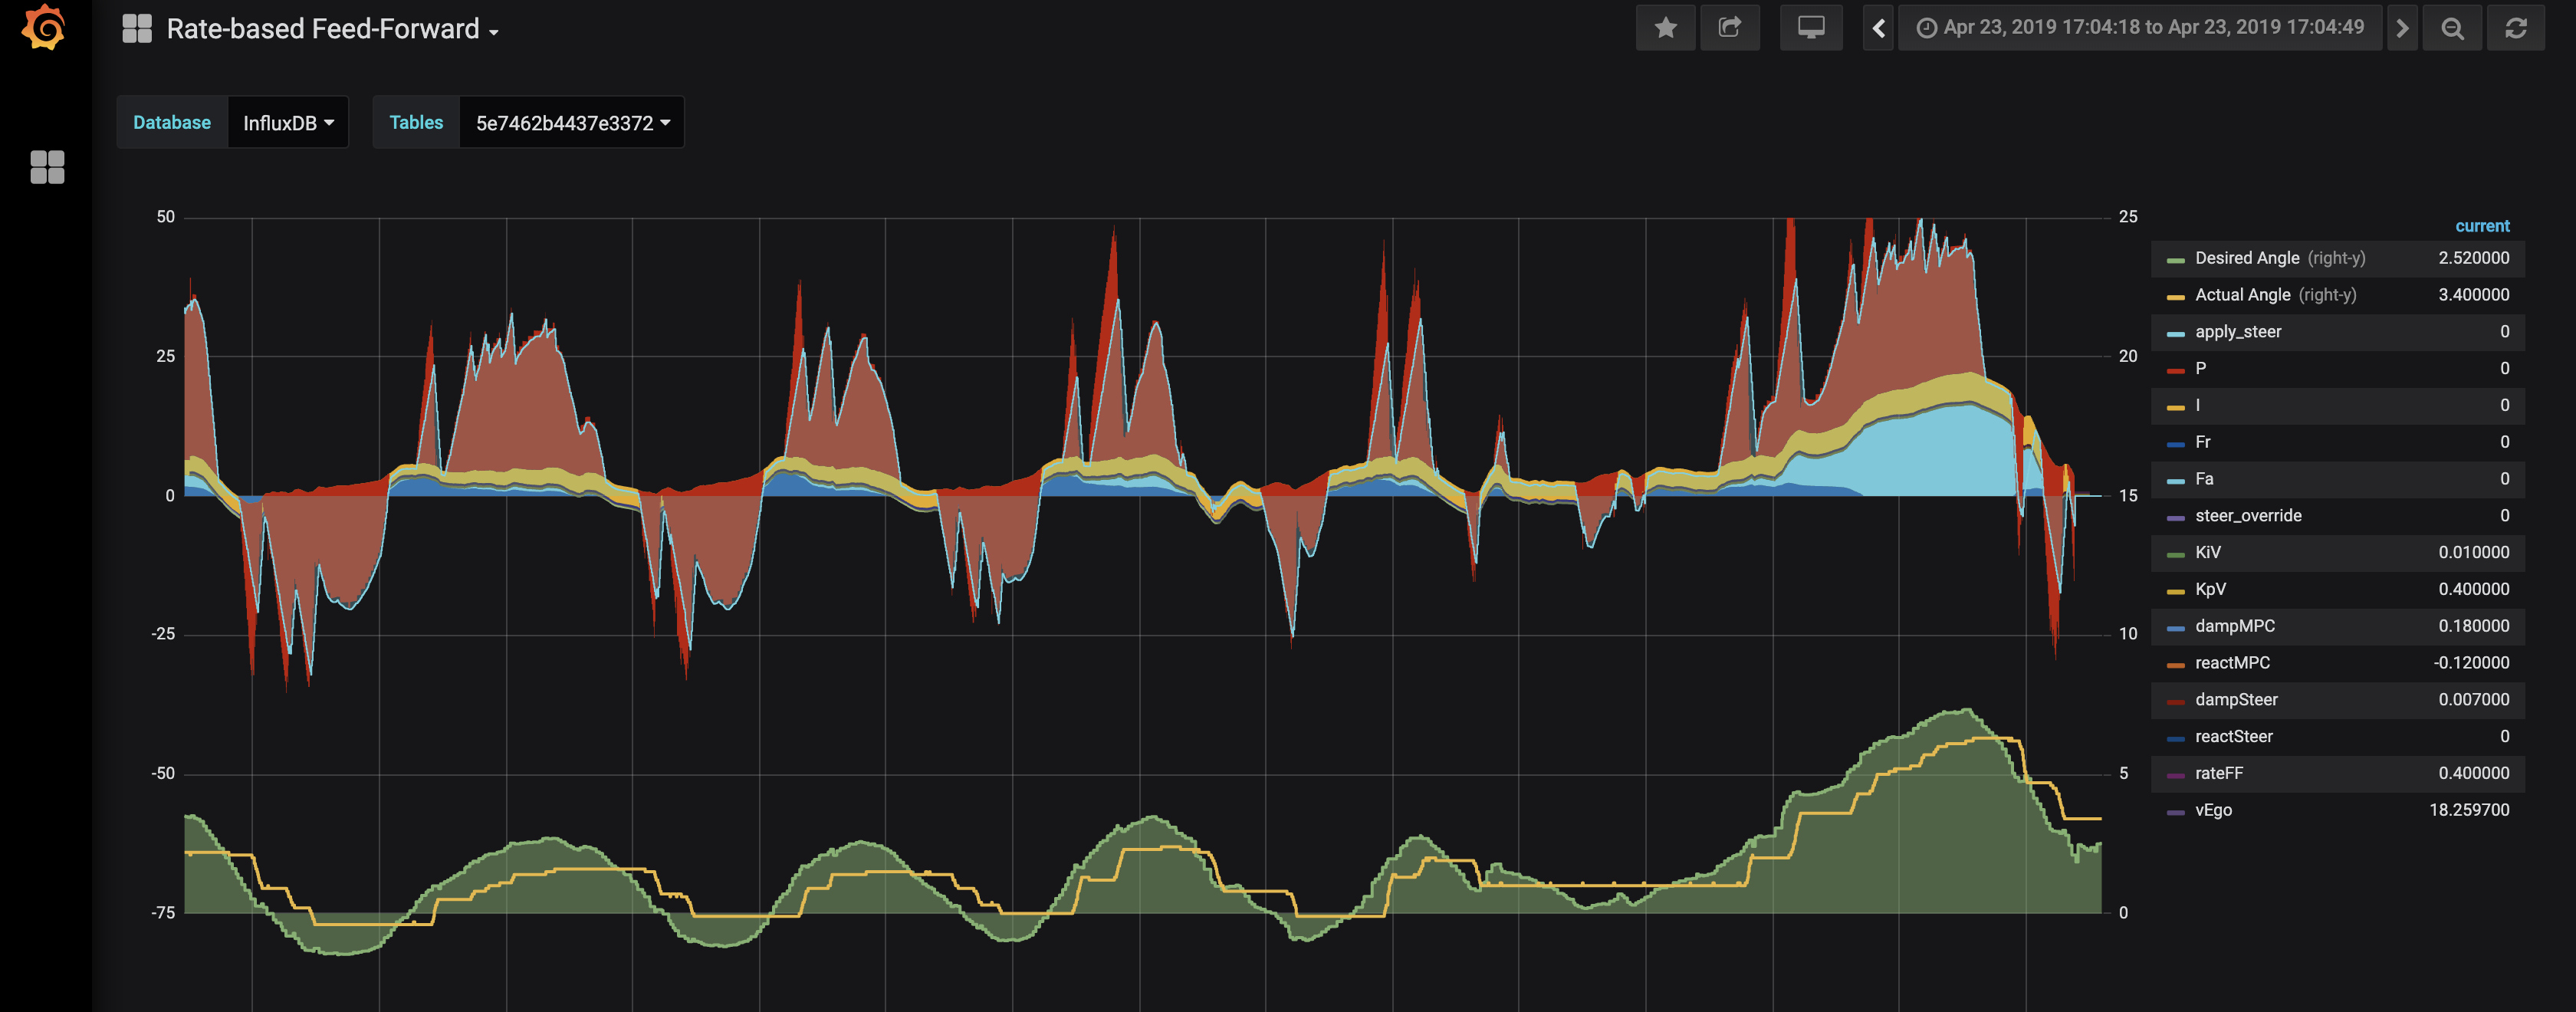Viewport: 2576px width, 1012px height.
Task: Click the sidebar dashboards grid icon
Action: (x=47, y=167)
